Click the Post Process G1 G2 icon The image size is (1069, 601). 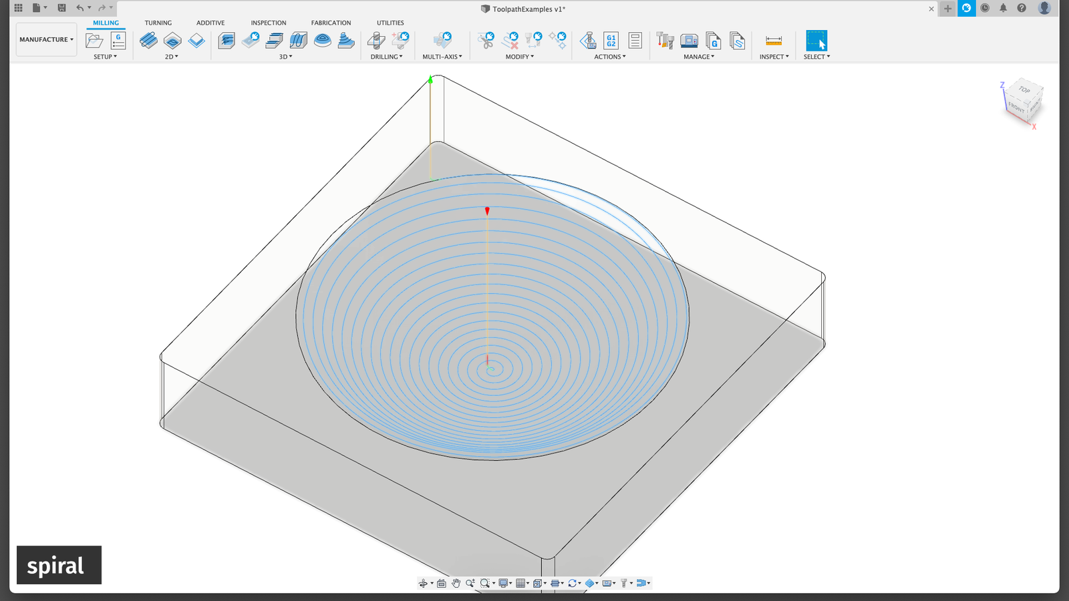tap(611, 41)
